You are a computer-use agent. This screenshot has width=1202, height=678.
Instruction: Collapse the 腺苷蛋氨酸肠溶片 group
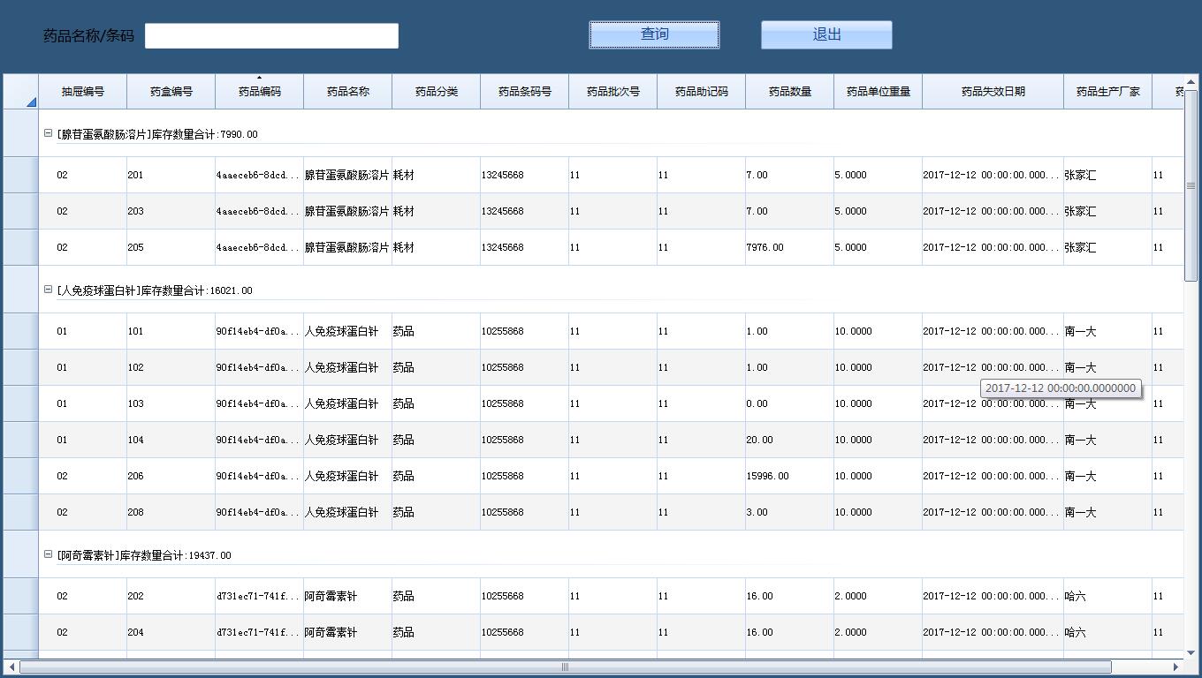click(x=49, y=133)
